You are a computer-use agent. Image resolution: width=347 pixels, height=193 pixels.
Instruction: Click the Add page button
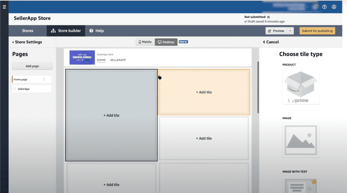pyautogui.click(x=33, y=66)
